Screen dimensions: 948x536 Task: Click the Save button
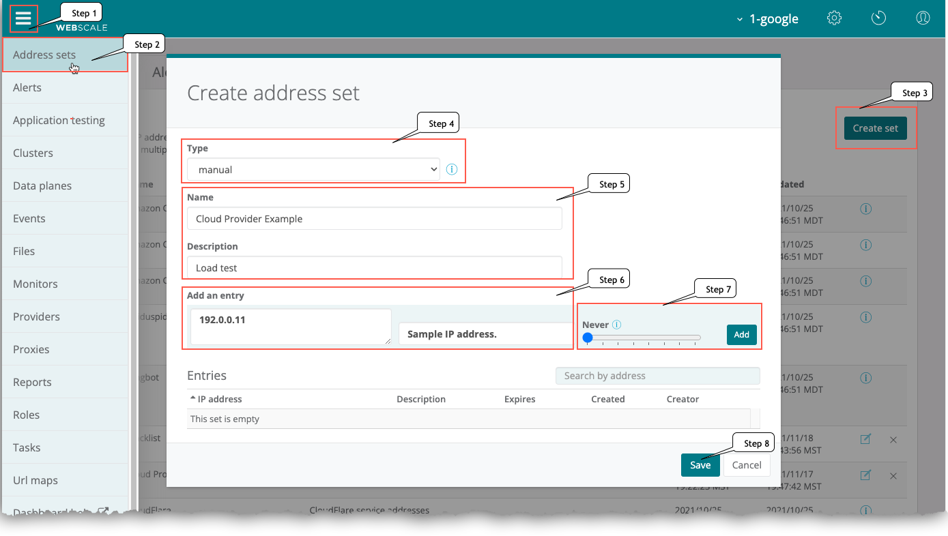[700, 465]
